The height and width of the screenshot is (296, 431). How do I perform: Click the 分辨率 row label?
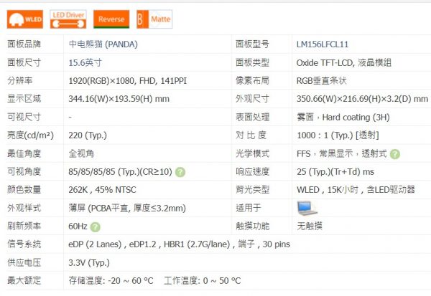(x=20, y=81)
